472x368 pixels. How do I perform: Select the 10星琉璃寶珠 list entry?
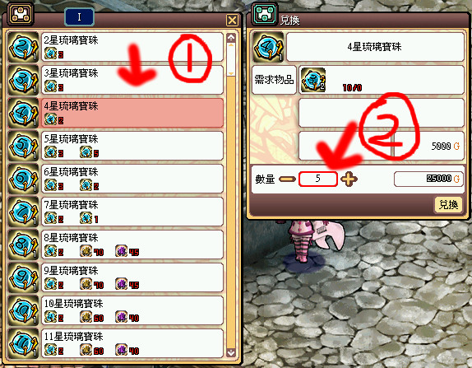point(132,310)
